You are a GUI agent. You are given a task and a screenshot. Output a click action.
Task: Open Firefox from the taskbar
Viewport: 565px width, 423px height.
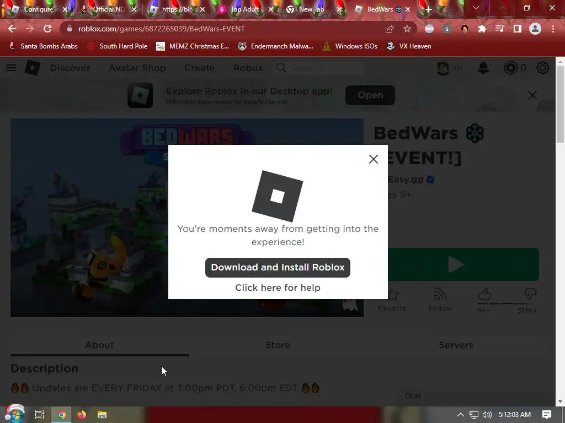(82, 415)
